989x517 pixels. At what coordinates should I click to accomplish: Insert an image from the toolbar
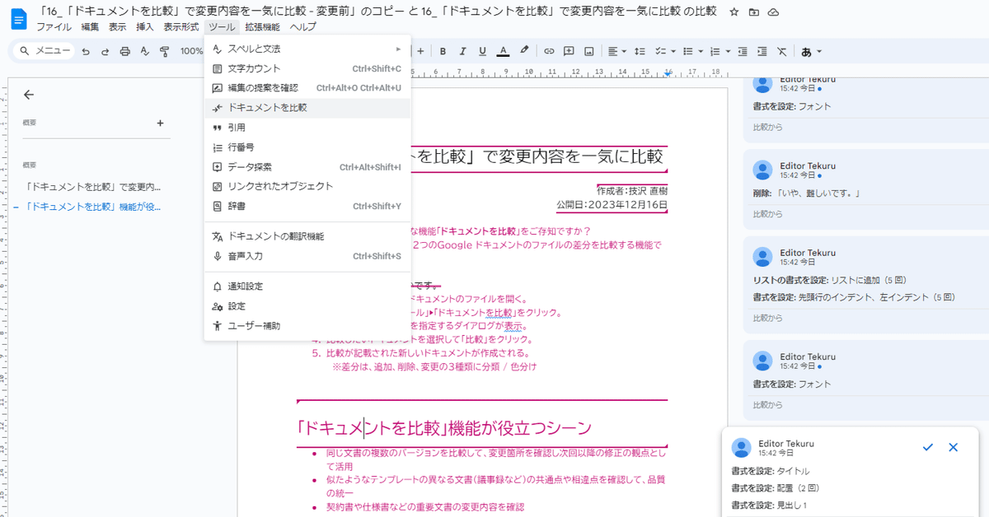pyautogui.click(x=588, y=51)
